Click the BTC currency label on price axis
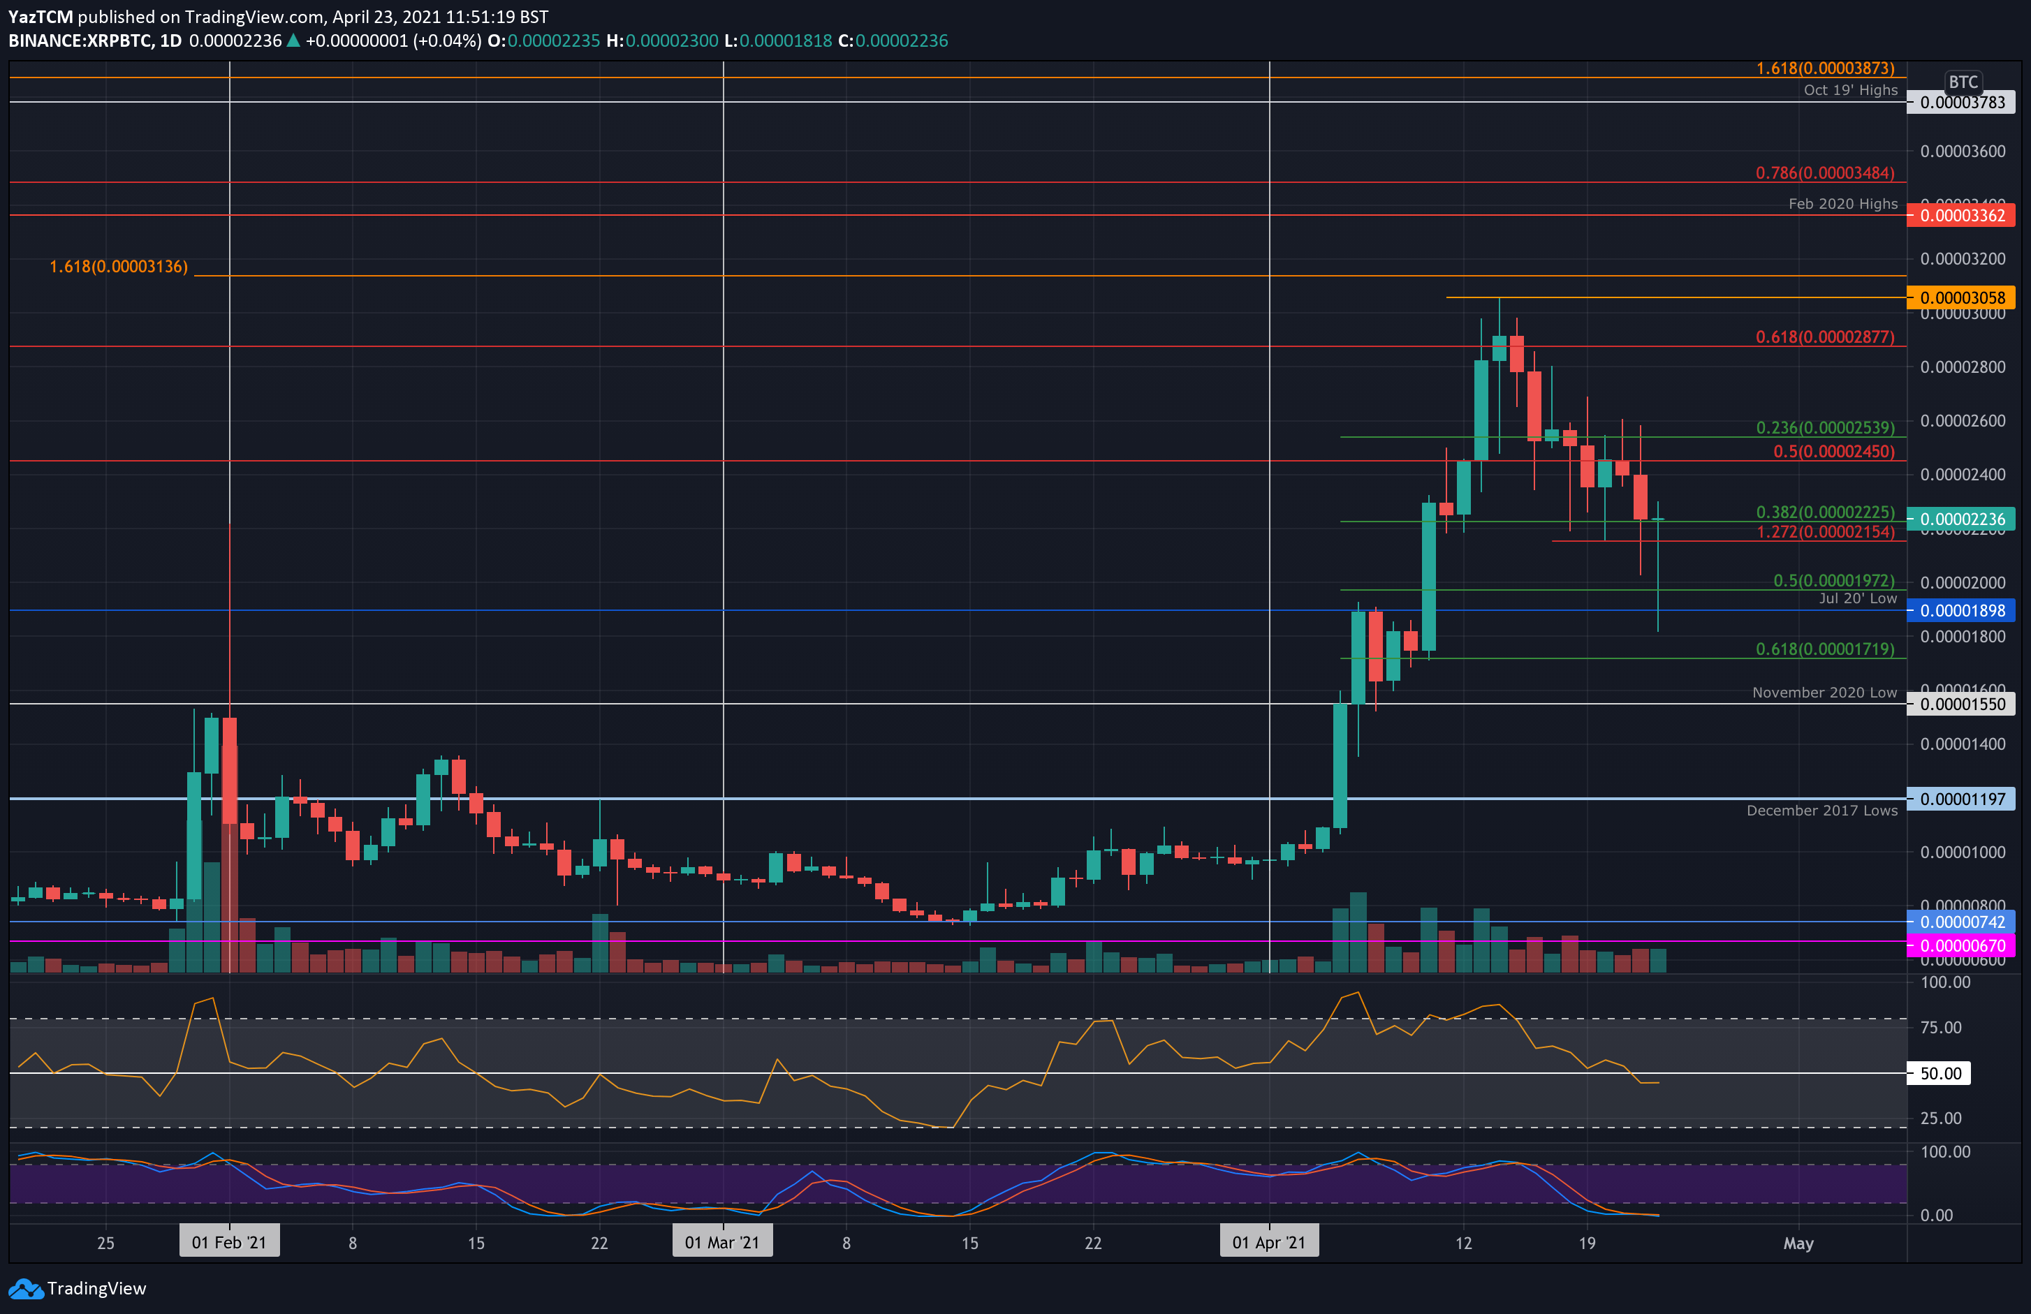Screen dimensions: 2031x1314 click(1963, 82)
